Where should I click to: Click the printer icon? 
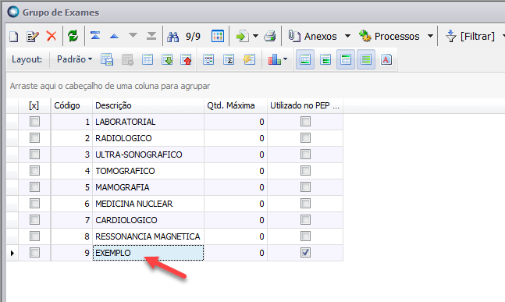pyautogui.click(x=270, y=36)
